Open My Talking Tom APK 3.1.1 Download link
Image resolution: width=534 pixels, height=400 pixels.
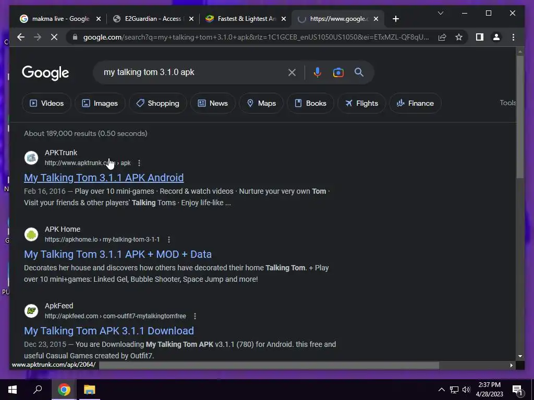click(109, 331)
